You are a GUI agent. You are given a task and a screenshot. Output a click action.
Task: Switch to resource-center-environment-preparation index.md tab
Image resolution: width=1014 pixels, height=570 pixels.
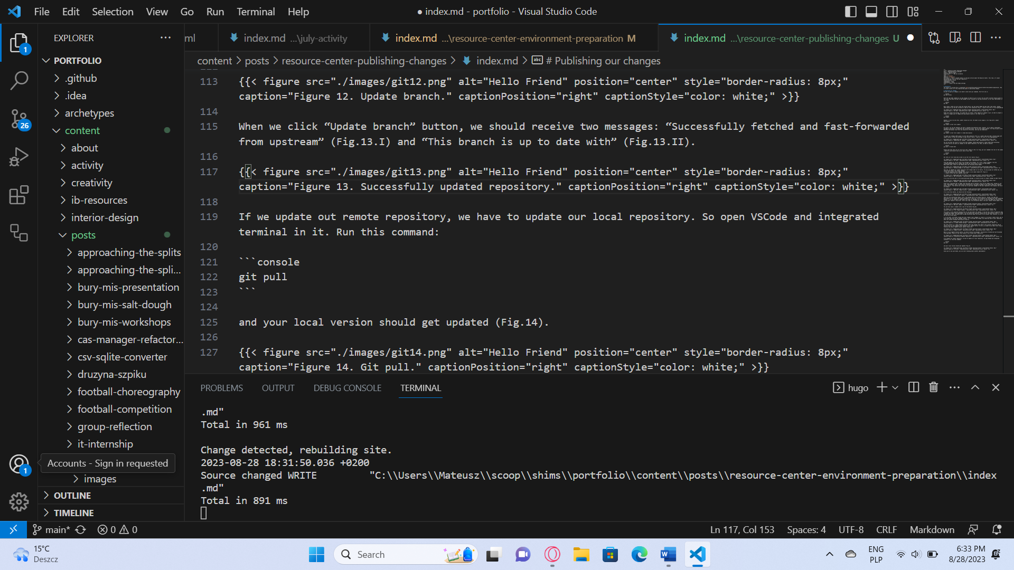[x=514, y=38]
